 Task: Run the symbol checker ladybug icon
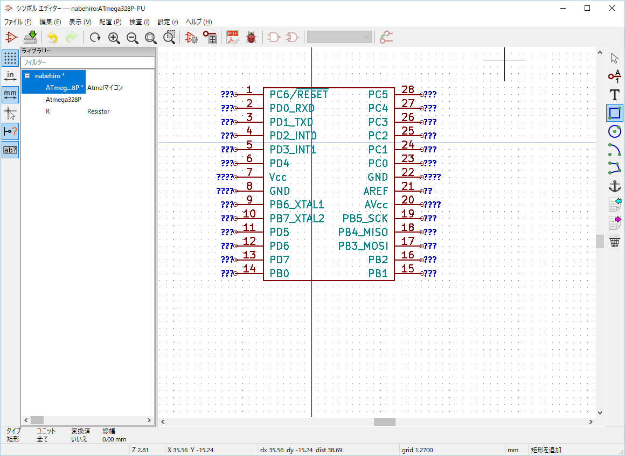[251, 38]
